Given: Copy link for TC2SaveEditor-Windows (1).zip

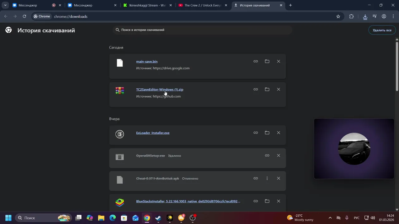Looking at the screenshot, I should 256,89.
